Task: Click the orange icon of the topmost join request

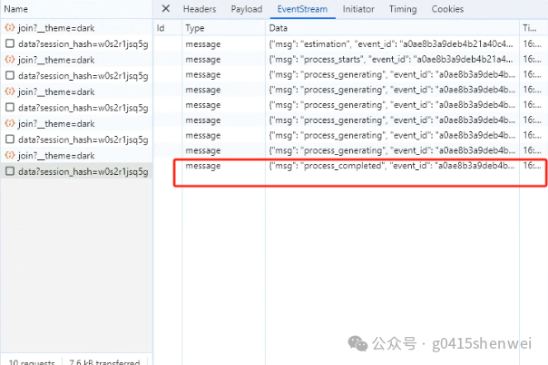Action: [10, 27]
